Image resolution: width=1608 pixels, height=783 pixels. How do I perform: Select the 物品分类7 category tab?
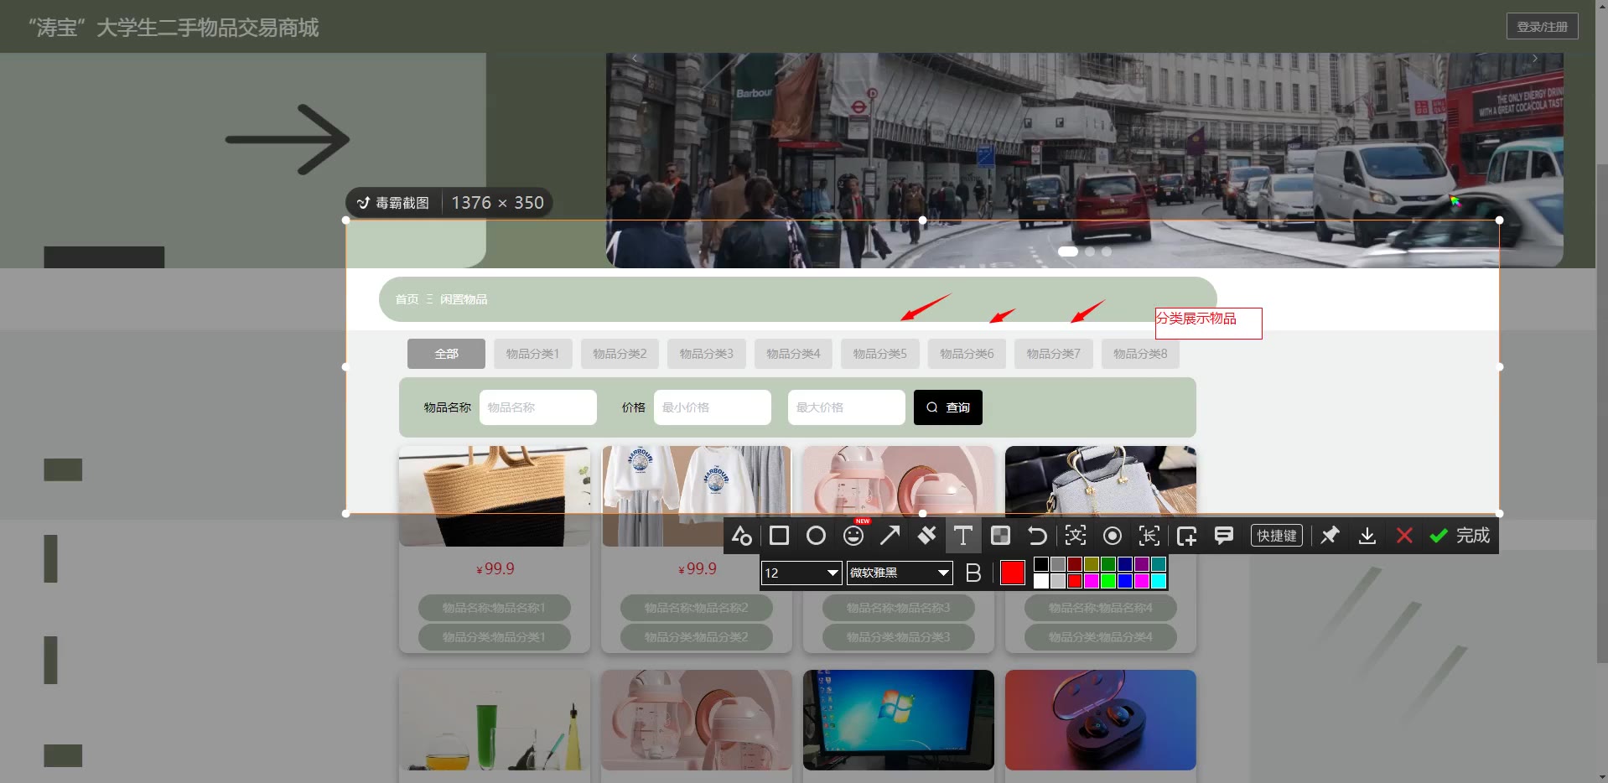(x=1053, y=354)
